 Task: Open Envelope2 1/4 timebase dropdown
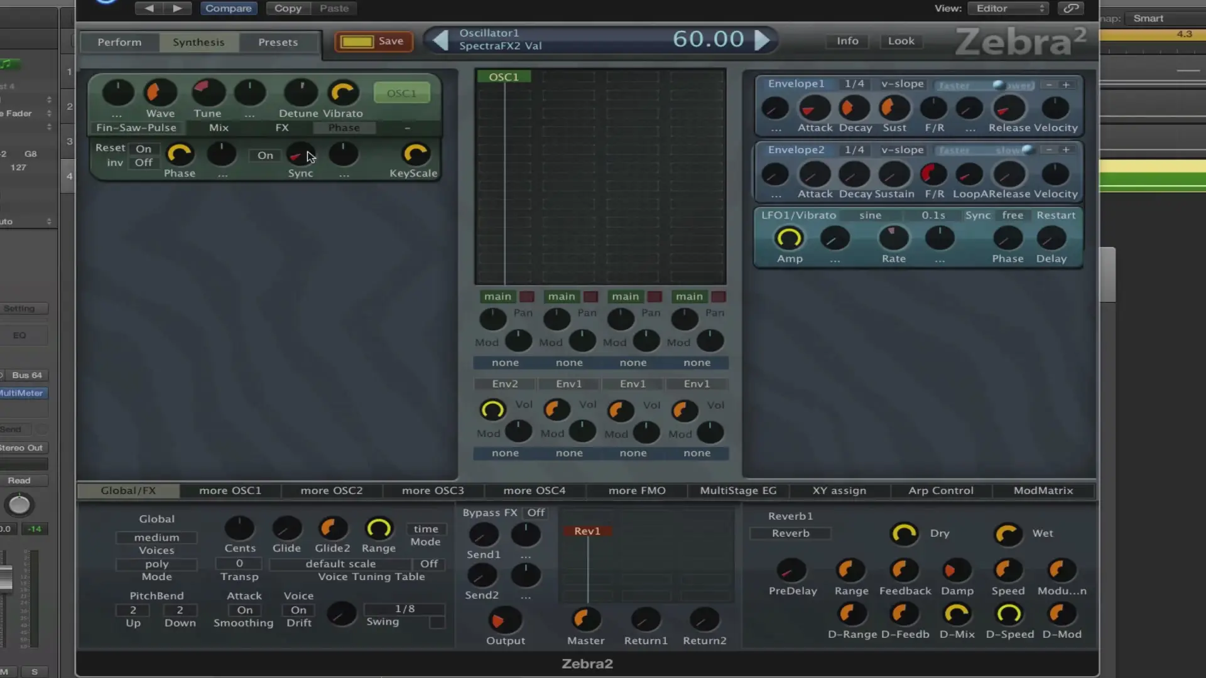[x=854, y=150]
